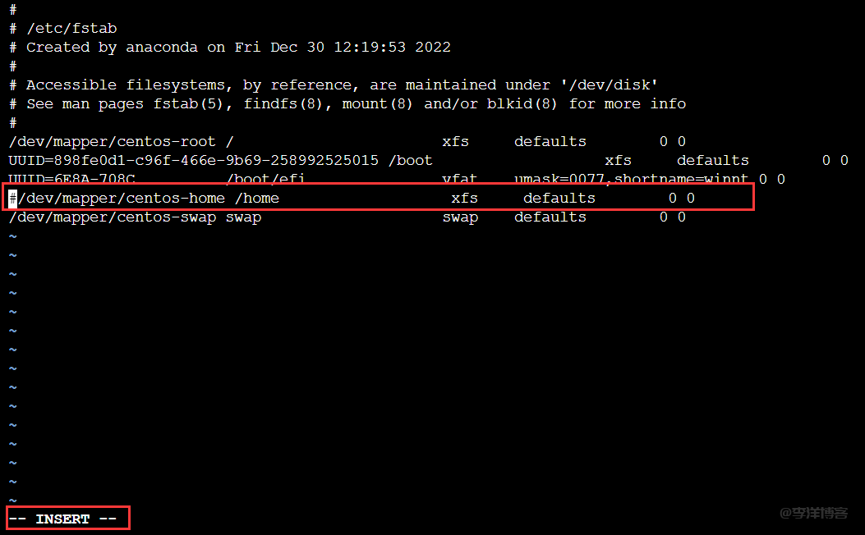The width and height of the screenshot is (865, 535).
Task: Click the 'Accessible filesystems' comment text
Action: coord(334,85)
